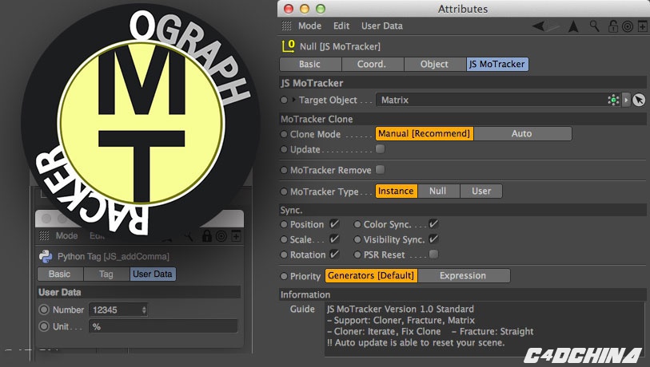Screen dimensions: 650x367
Task: Open the search magnifier in Attributes
Action: click(x=595, y=26)
